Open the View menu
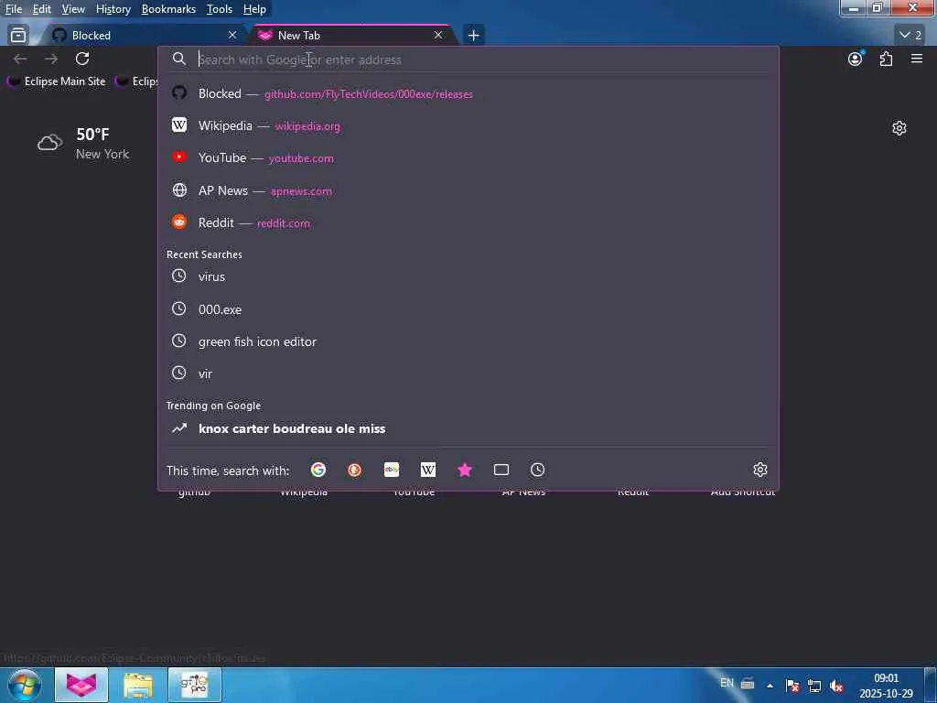 (73, 9)
